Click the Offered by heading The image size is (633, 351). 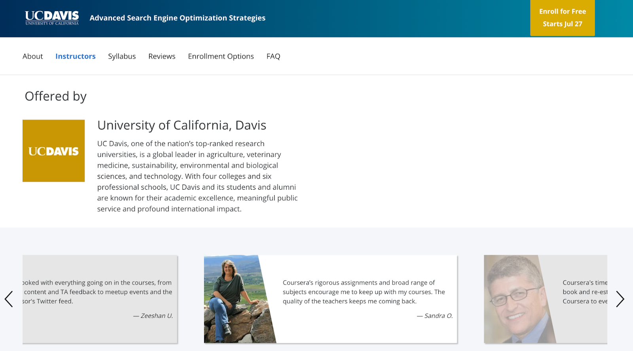pyautogui.click(x=55, y=96)
